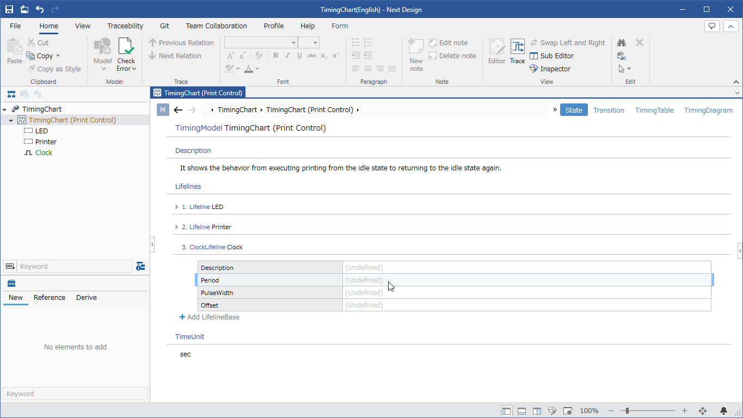
Task: Click the replace text icon in Edit group
Action: coord(622,56)
